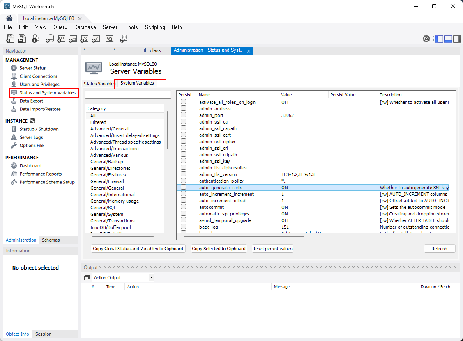463x341 pixels.
Task: Open Startup / Shutdown
Action: pyautogui.click(x=39, y=129)
